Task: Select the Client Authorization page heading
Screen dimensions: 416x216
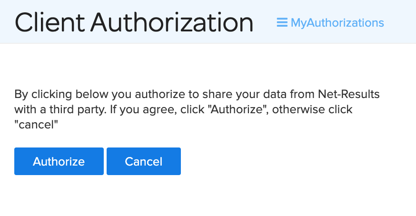Action: 134,23
